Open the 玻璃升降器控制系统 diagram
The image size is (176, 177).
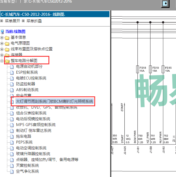click(x=33, y=154)
